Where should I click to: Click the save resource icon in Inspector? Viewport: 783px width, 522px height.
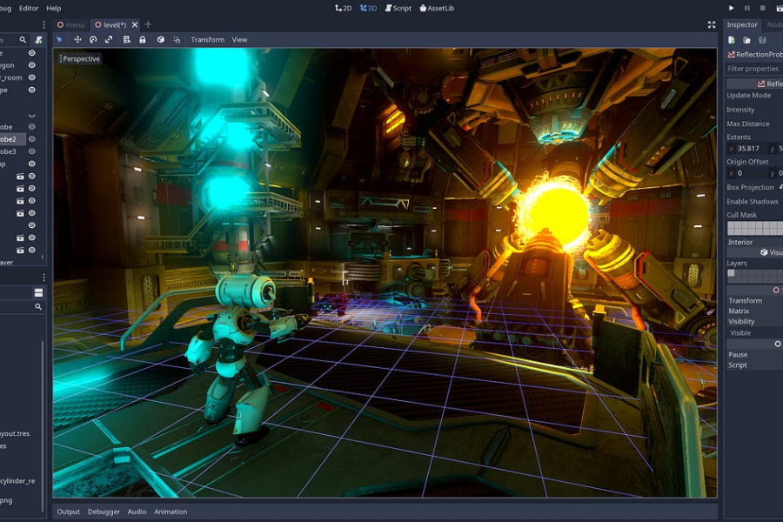(x=762, y=40)
